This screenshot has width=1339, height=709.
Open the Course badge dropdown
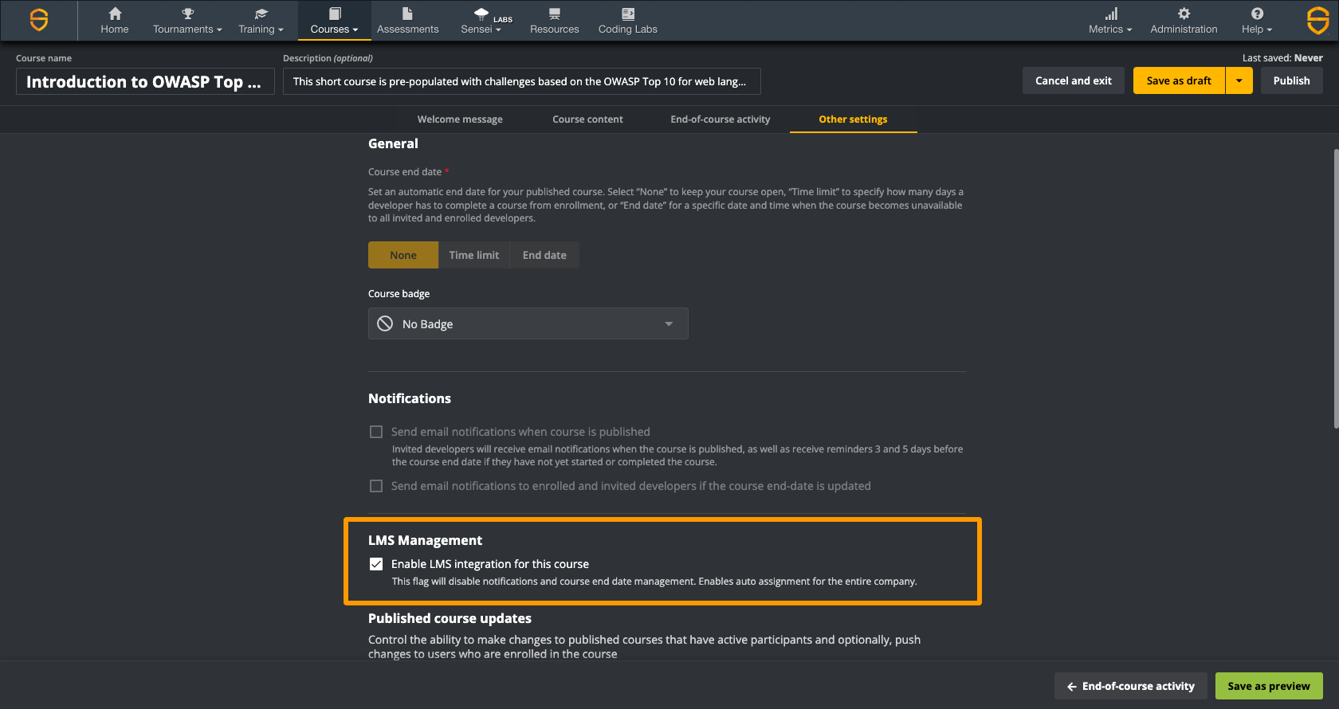(528, 323)
